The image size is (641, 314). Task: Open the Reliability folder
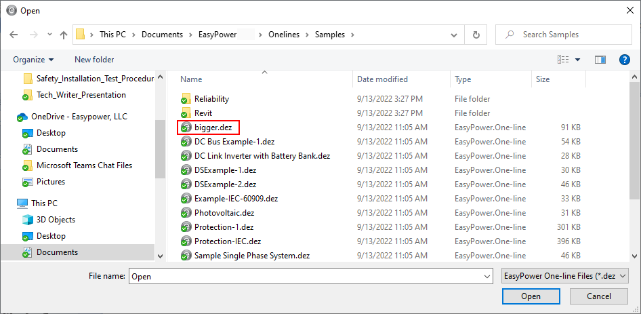(x=211, y=99)
